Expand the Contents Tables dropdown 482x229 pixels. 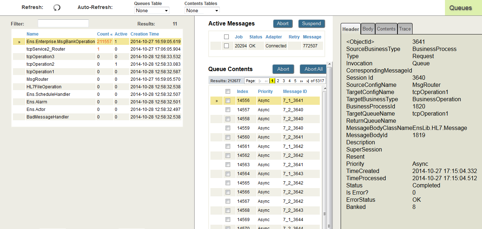[202, 11]
